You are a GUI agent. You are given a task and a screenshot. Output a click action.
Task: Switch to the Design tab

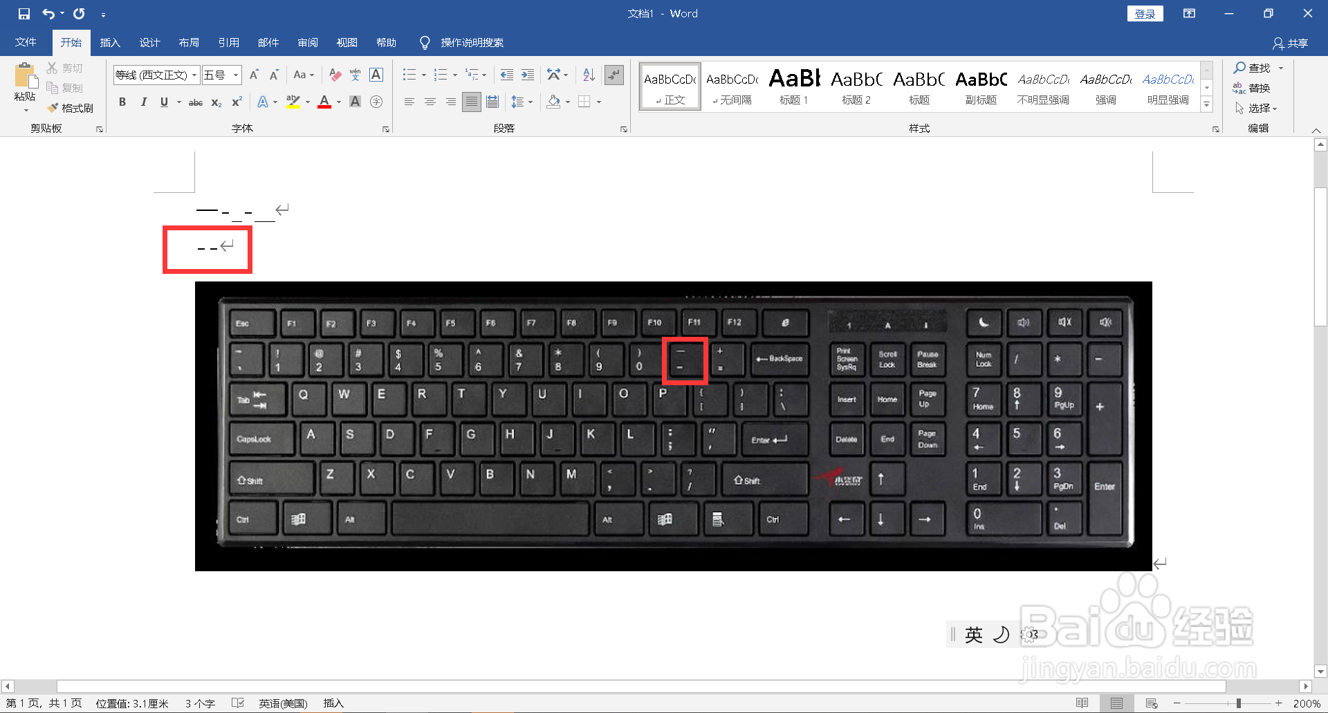(149, 42)
